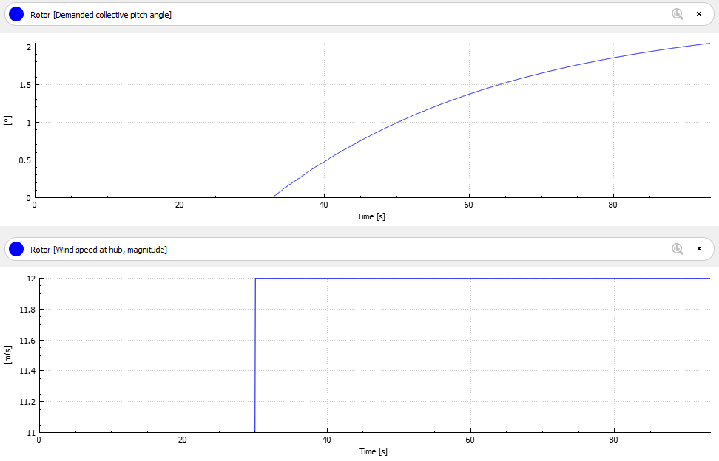Click the chart zoom icon for the wind speed plot
The image size is (719, 461).
click(x=678, y=249)
